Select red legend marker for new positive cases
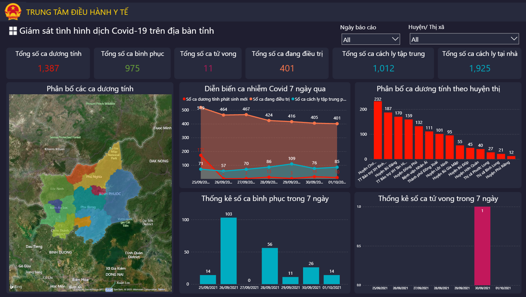526x297 pixels. tap(184, 100)
